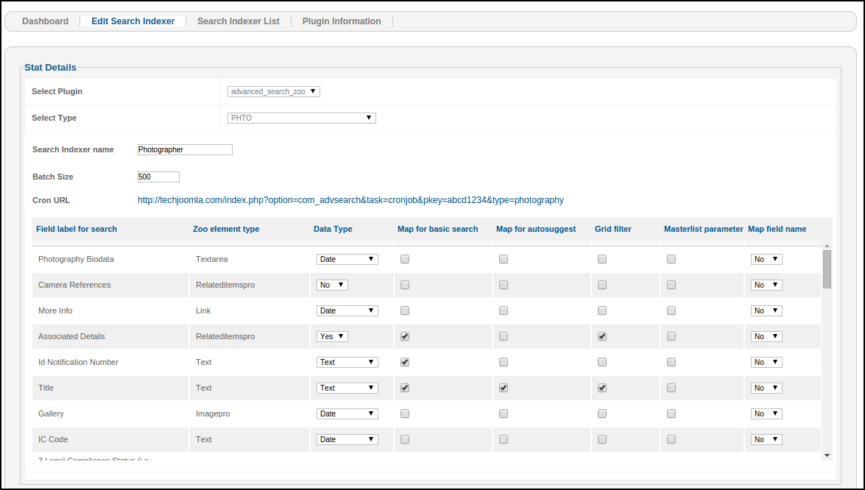Switch to Search Indexer List tab
The image size is (865, 490).
coord(238,21)
